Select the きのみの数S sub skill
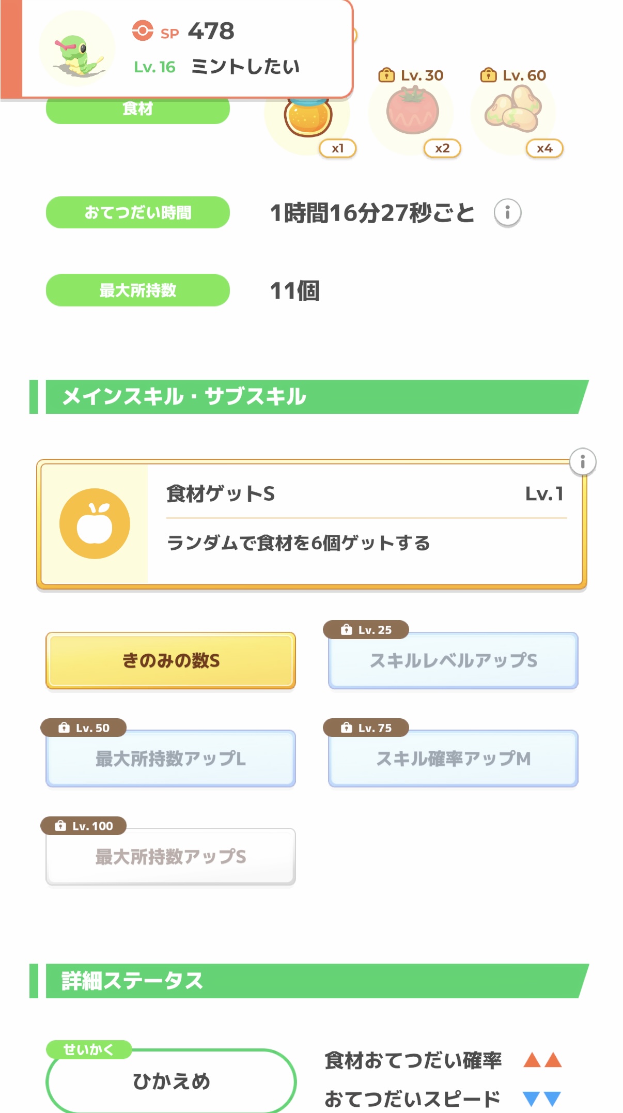Image resolution: width=623 pixels, height=1113 pixels. tap(170, 660)
